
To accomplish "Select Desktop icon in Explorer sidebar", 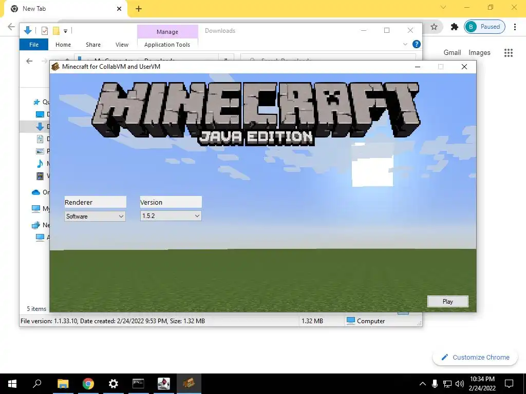I will [40, 114].
